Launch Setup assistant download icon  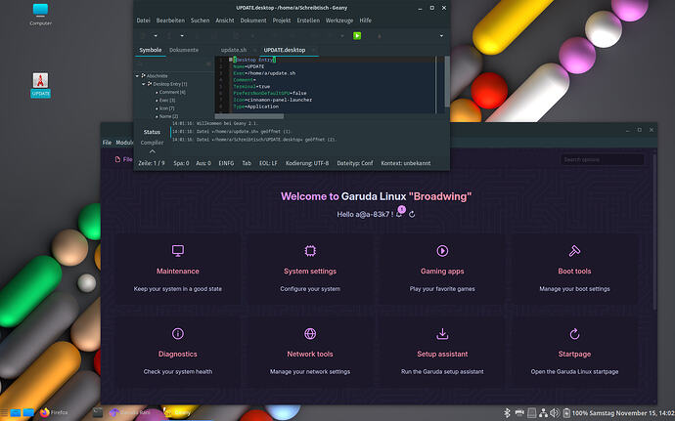[x=442, y=334]
